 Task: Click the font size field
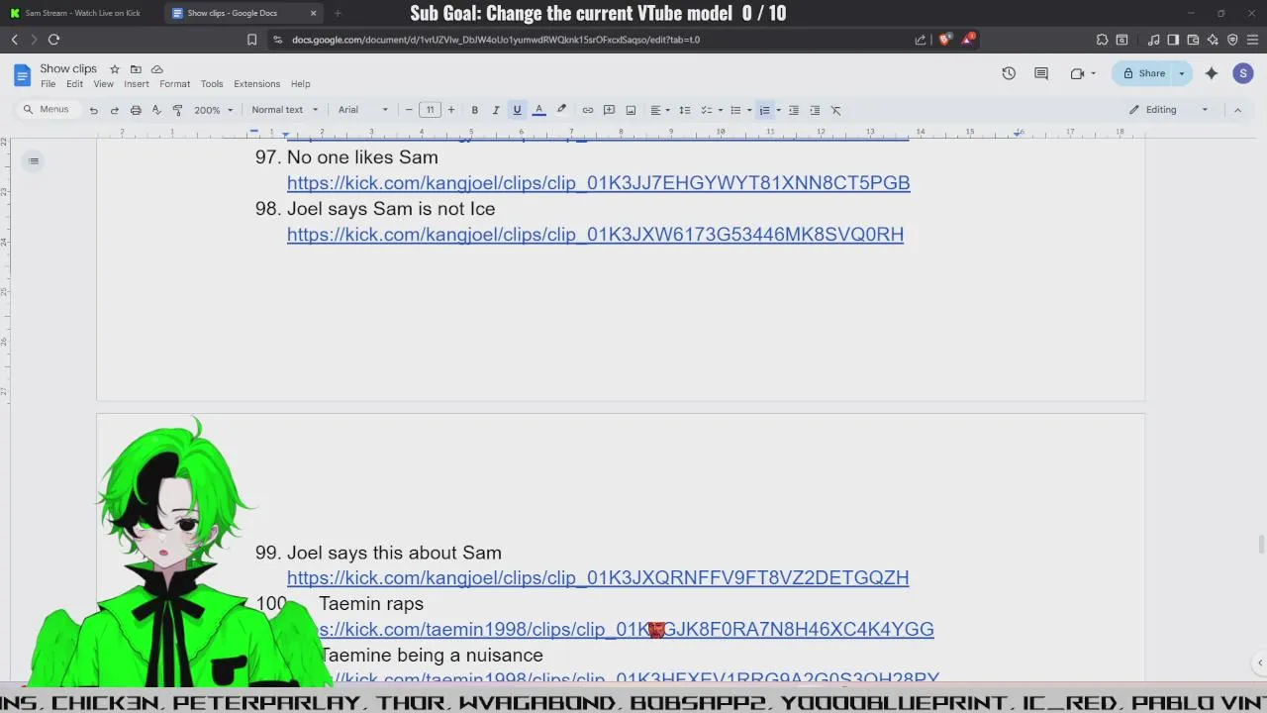(x=430, y=110)
